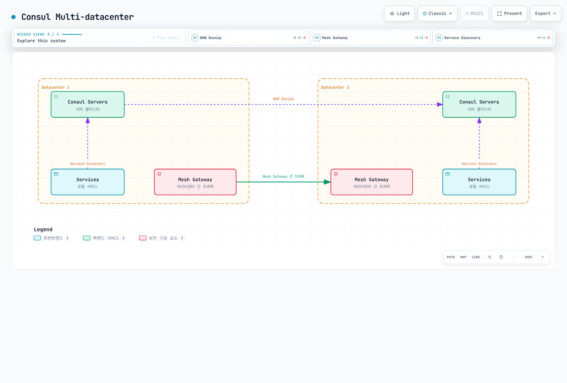This screenshot has width=567, height=383.
Task: Zoom out with the minus button
Action: coord(514,257)
